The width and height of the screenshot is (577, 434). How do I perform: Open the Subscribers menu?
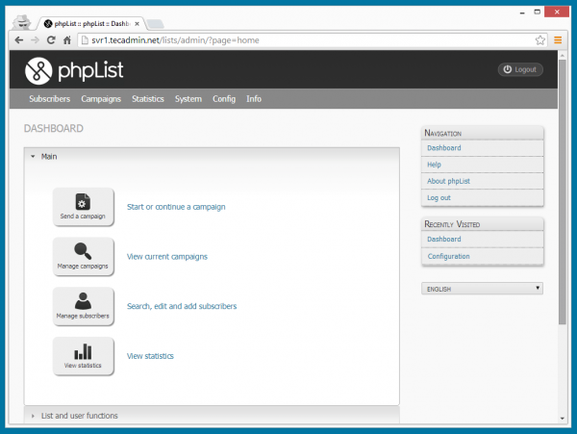click(49, 99)
